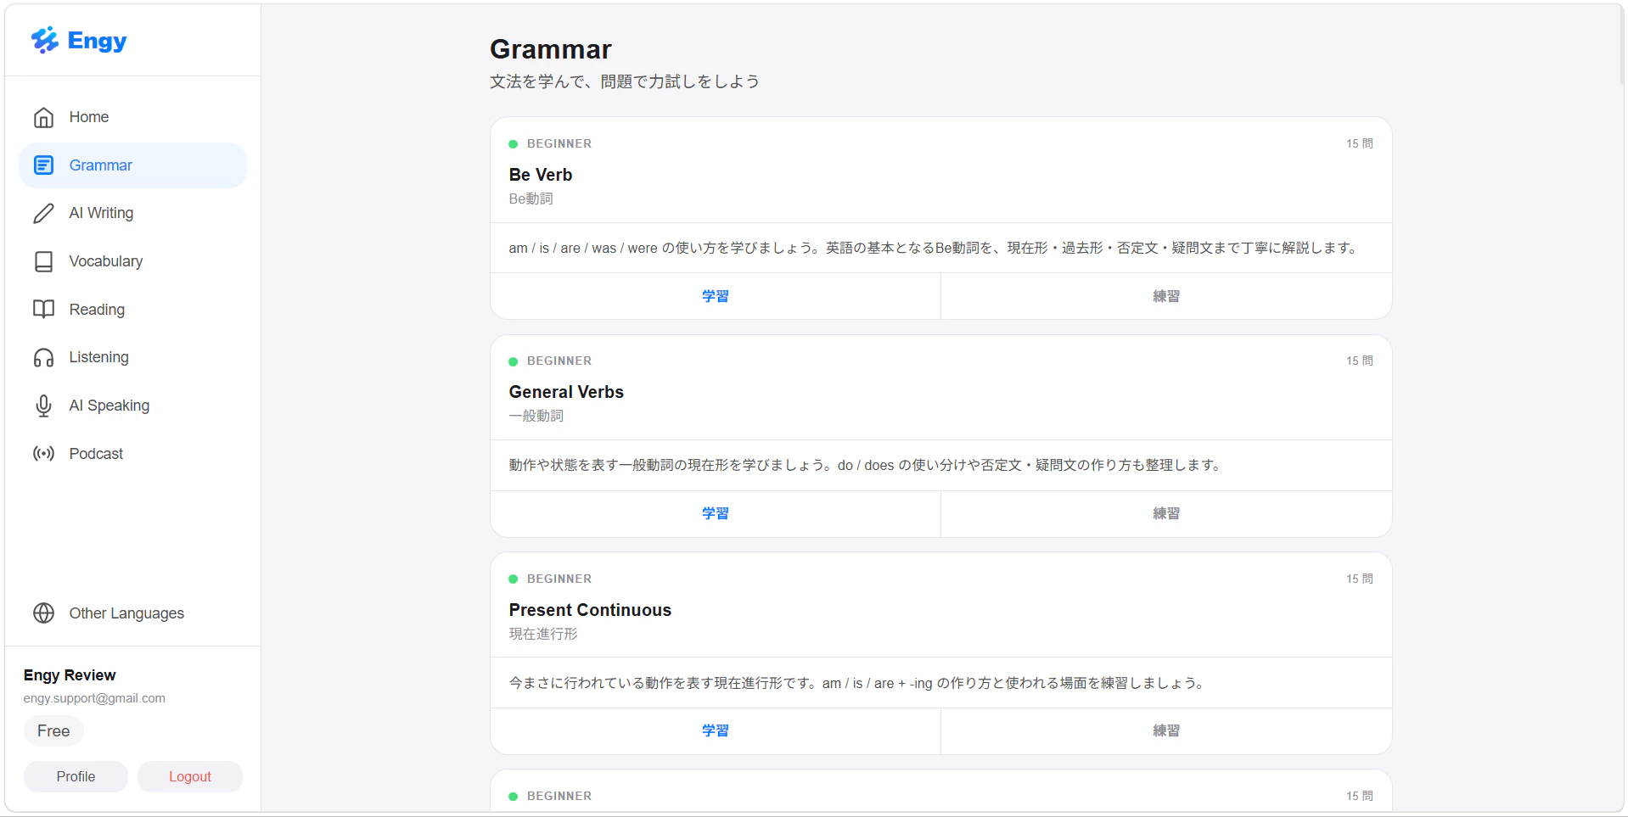Click the 一般動詞 subtitle text

[536, 416]
